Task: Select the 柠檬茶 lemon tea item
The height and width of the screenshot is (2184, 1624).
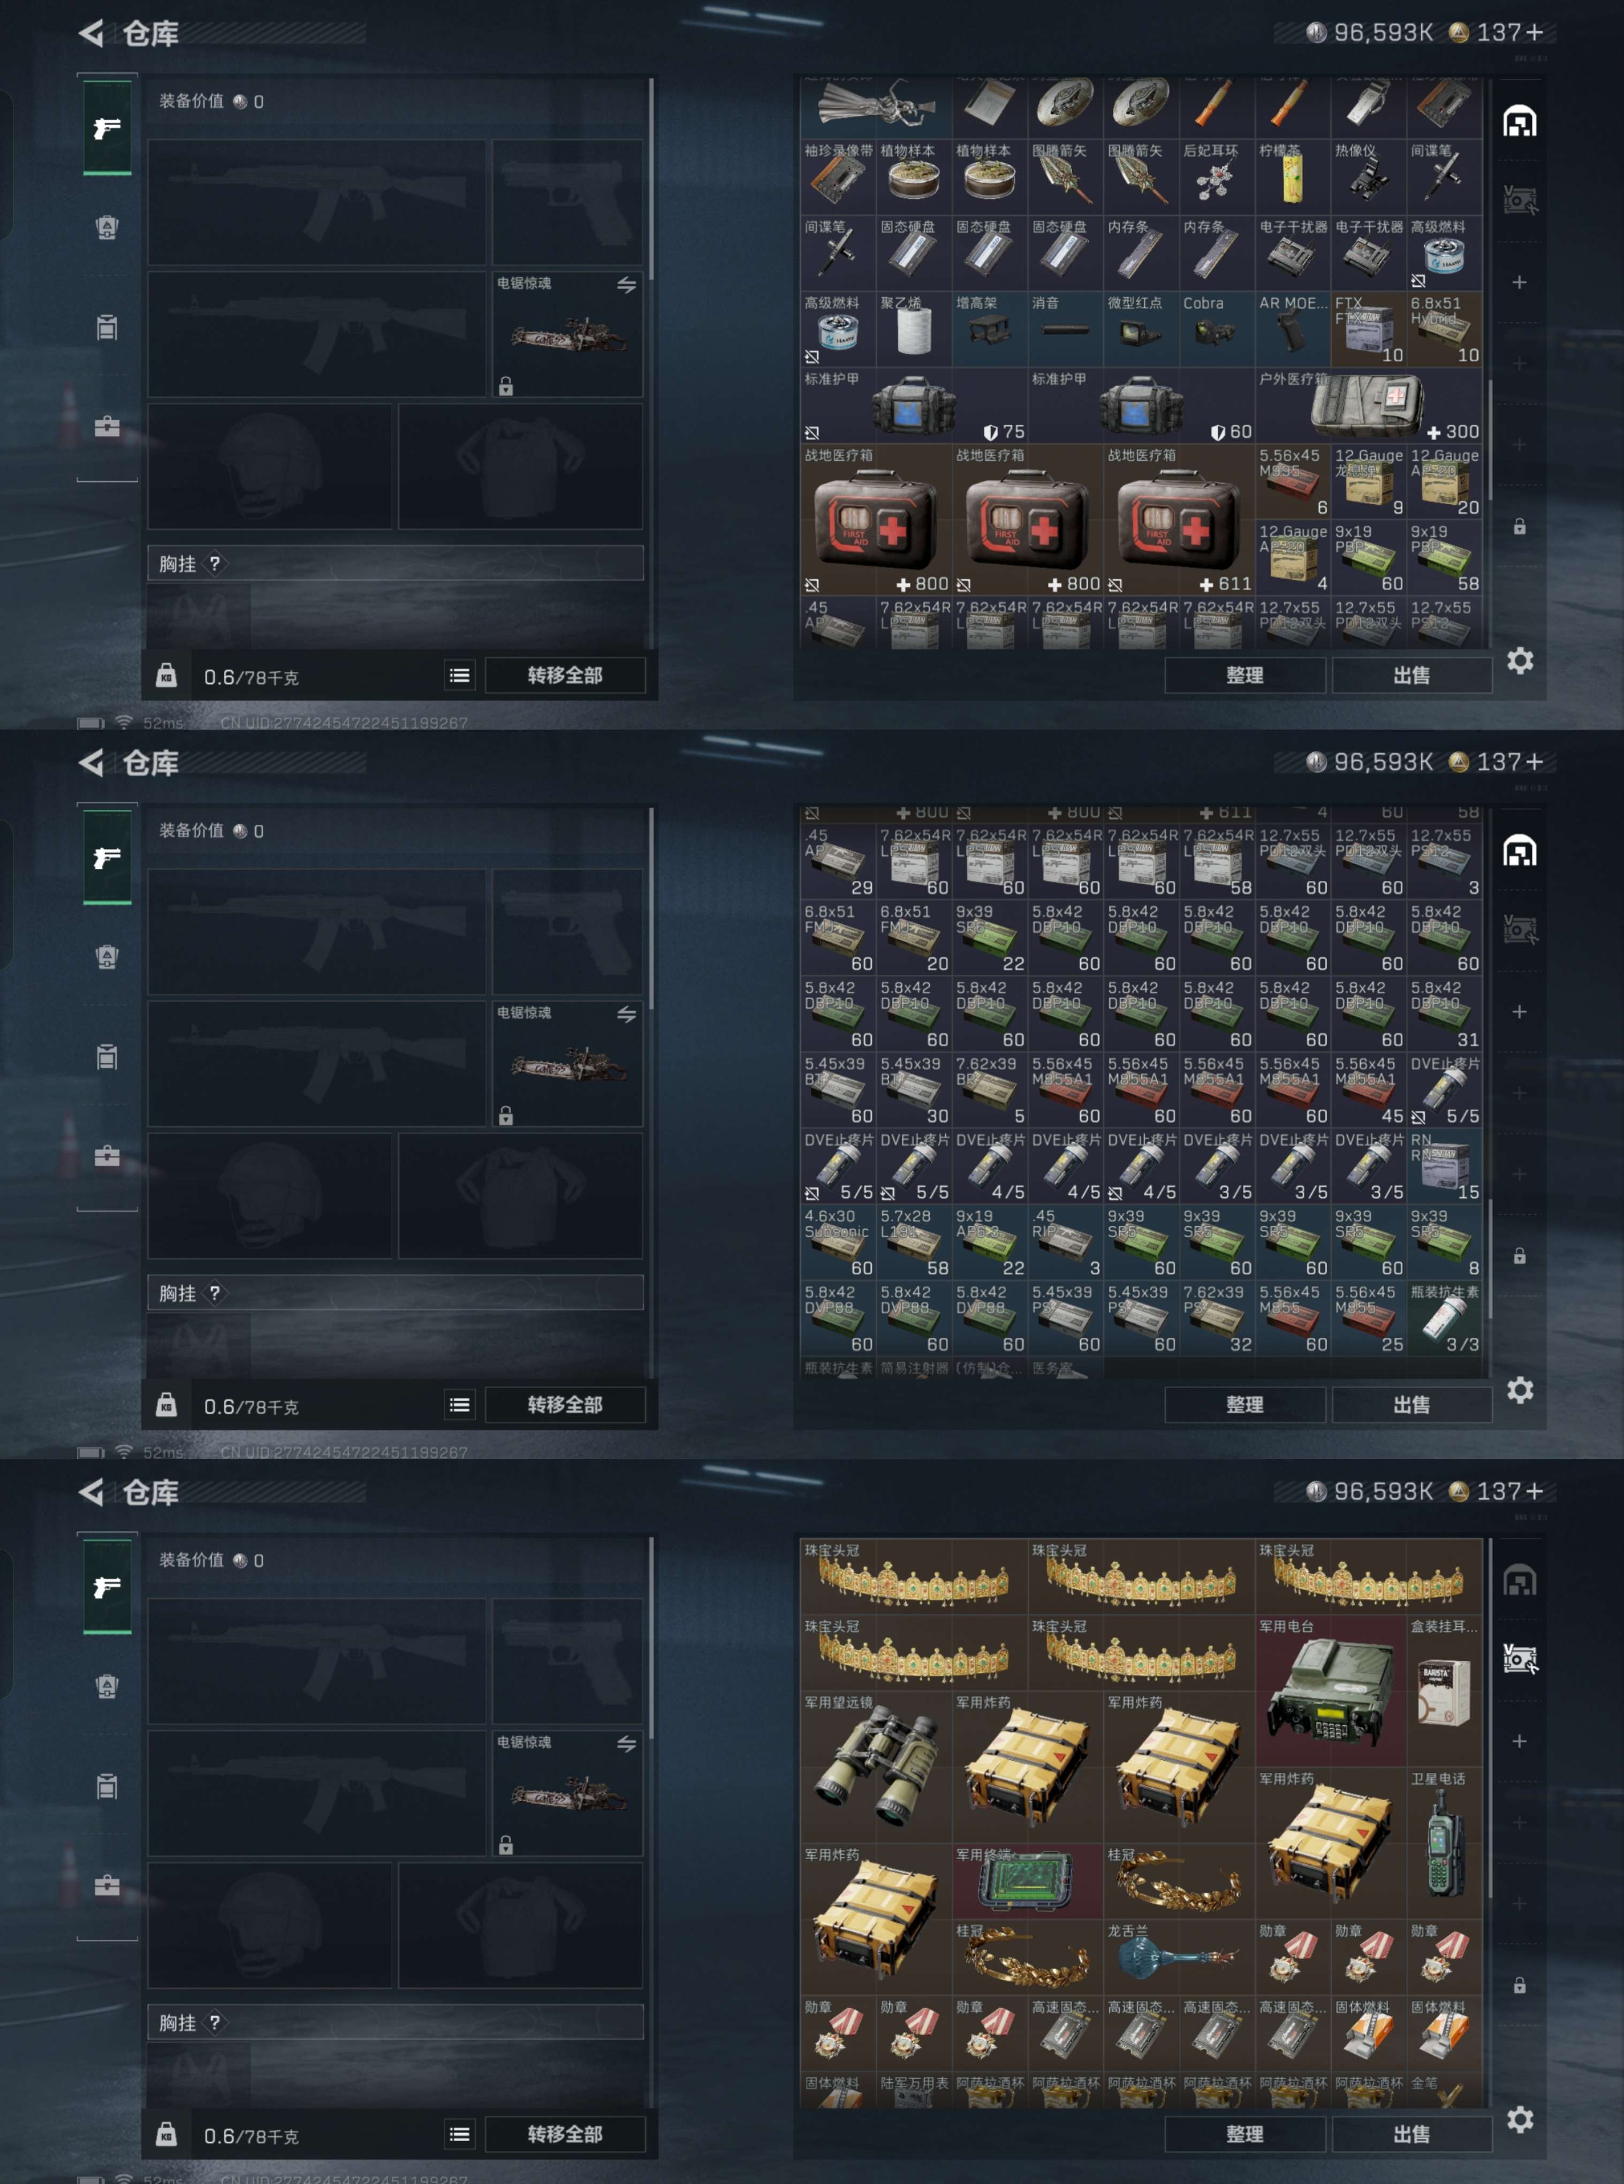Action: pos(1292,177)
